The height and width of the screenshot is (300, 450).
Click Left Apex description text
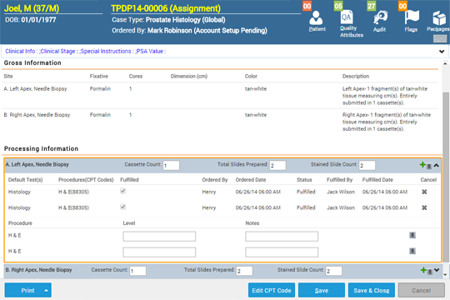(x=384, y=96)
